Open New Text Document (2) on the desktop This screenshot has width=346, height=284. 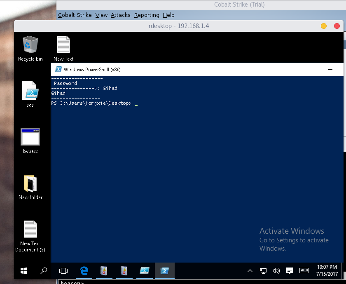pos(30,230)
